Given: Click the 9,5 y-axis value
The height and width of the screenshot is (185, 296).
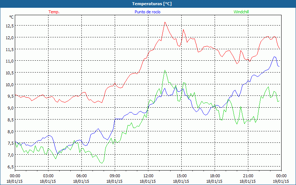Looking at the screenshot, I should [11, 96].
